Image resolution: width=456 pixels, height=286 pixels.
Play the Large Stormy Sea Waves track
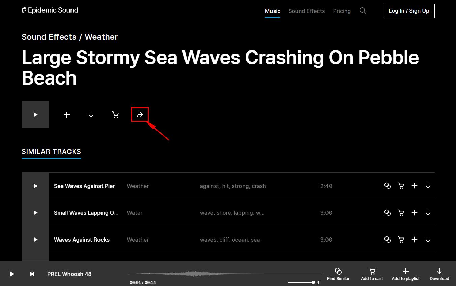tap(35, 115)
